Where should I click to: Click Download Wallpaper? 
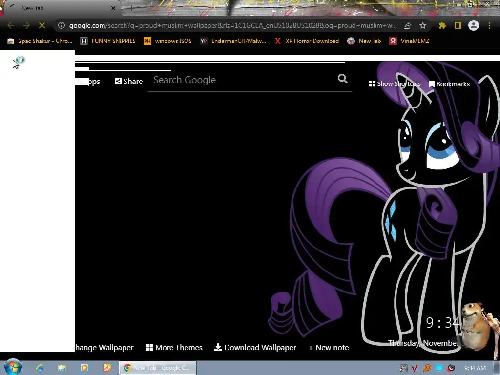(x=255, y=347)
